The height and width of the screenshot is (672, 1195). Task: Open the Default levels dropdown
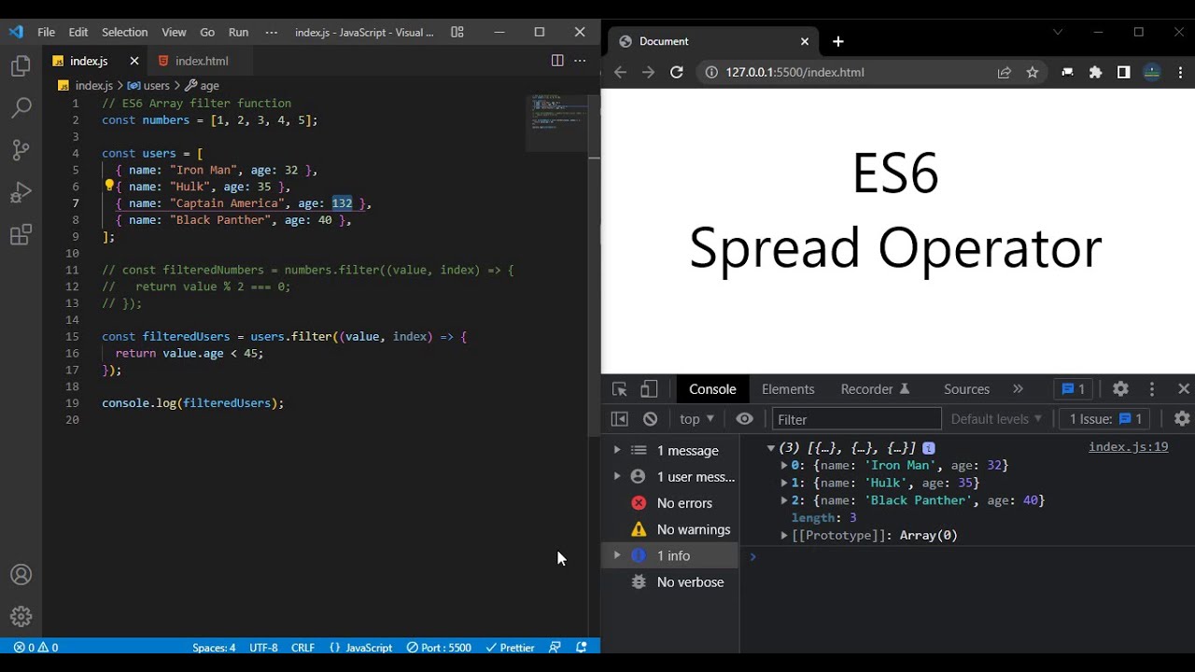point(996,419)
